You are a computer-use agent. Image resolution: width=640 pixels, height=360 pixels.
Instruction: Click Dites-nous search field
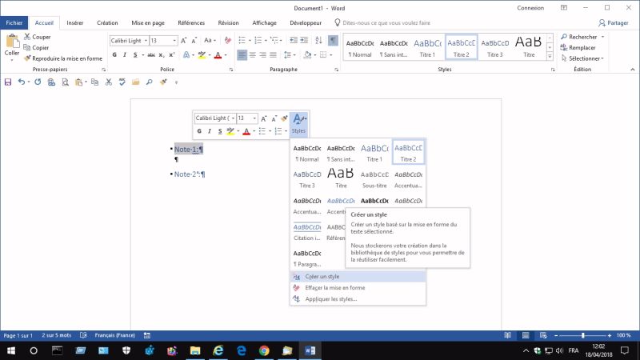pos(386,23)
